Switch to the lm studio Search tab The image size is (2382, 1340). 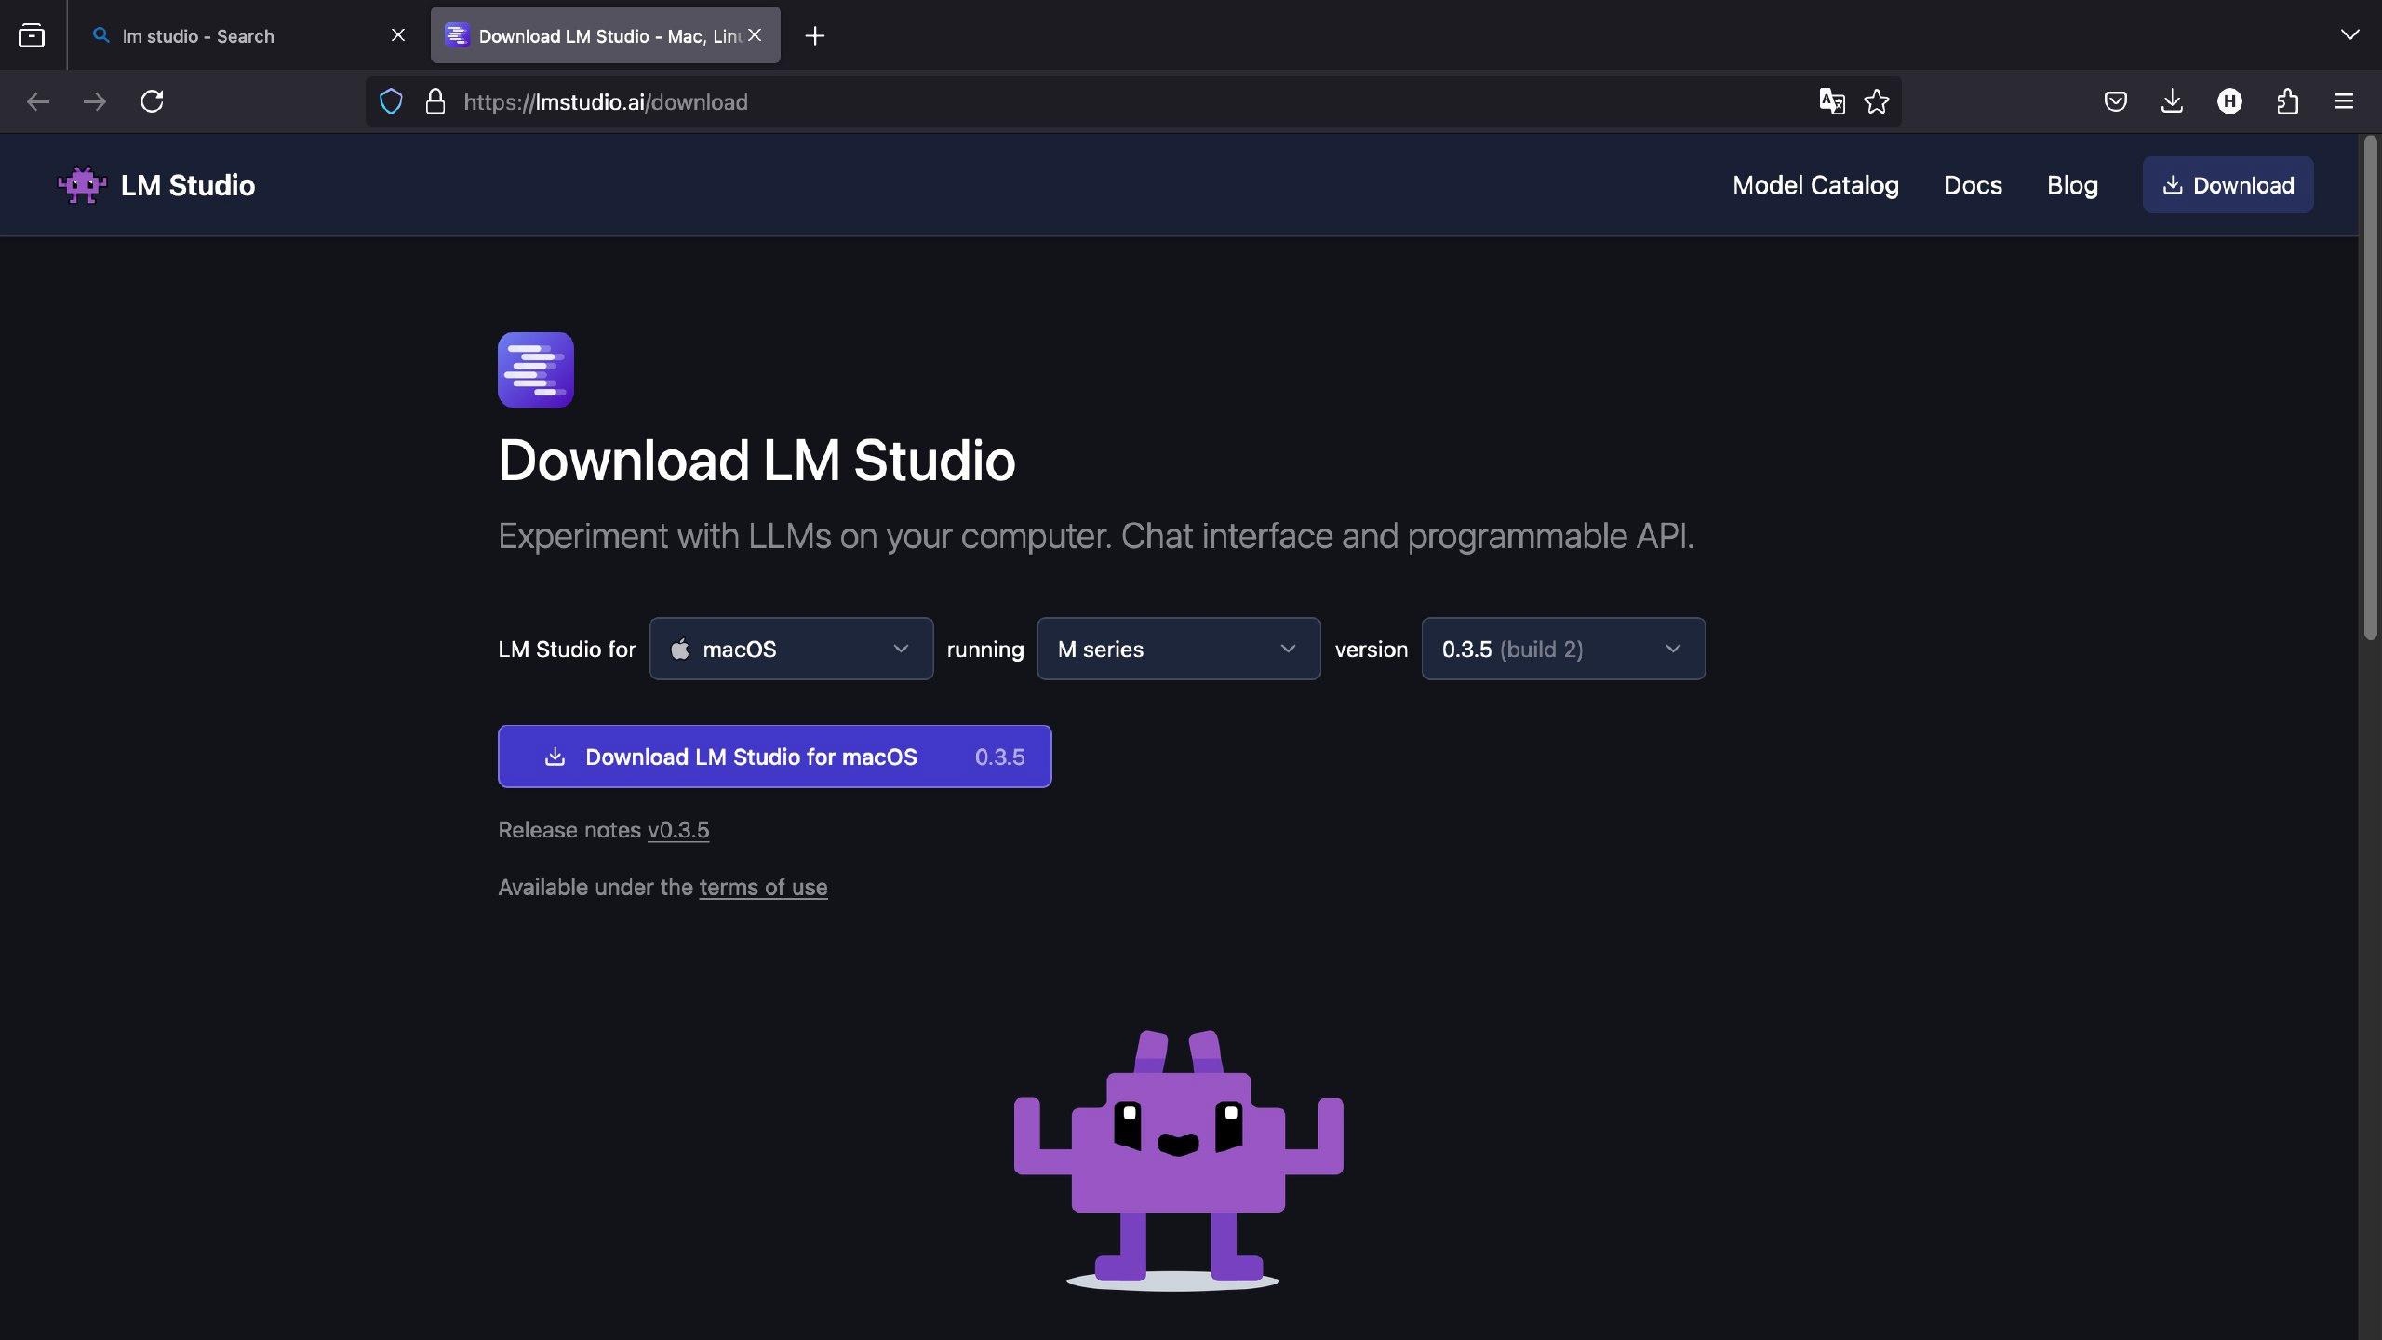(197, 36)
